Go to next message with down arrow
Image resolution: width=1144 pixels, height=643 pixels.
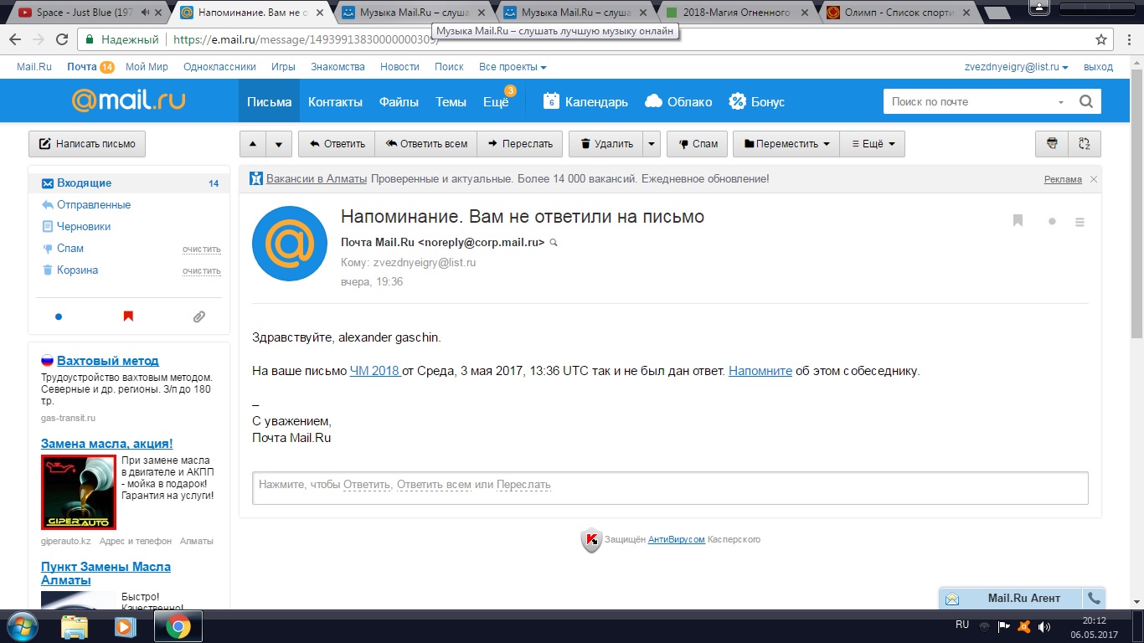279,143
